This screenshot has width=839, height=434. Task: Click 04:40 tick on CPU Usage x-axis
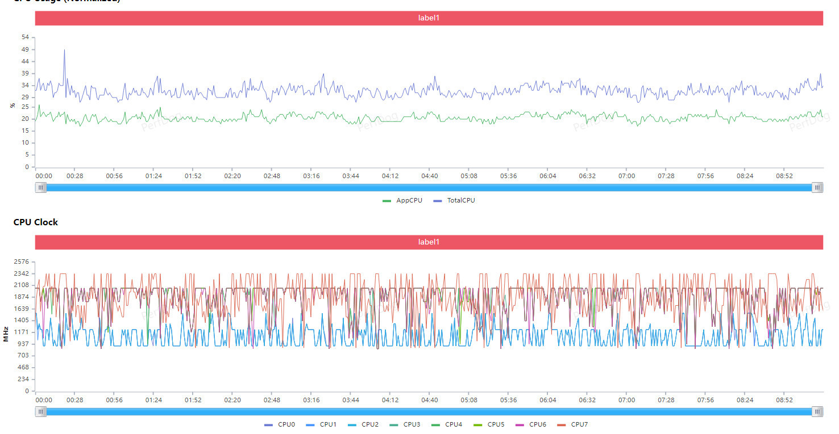click(x=430, y=176)
